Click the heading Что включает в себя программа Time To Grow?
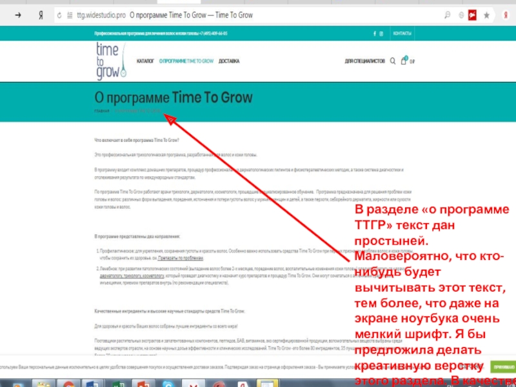This screenshot has width=516, height=387. tap(137, 140)
